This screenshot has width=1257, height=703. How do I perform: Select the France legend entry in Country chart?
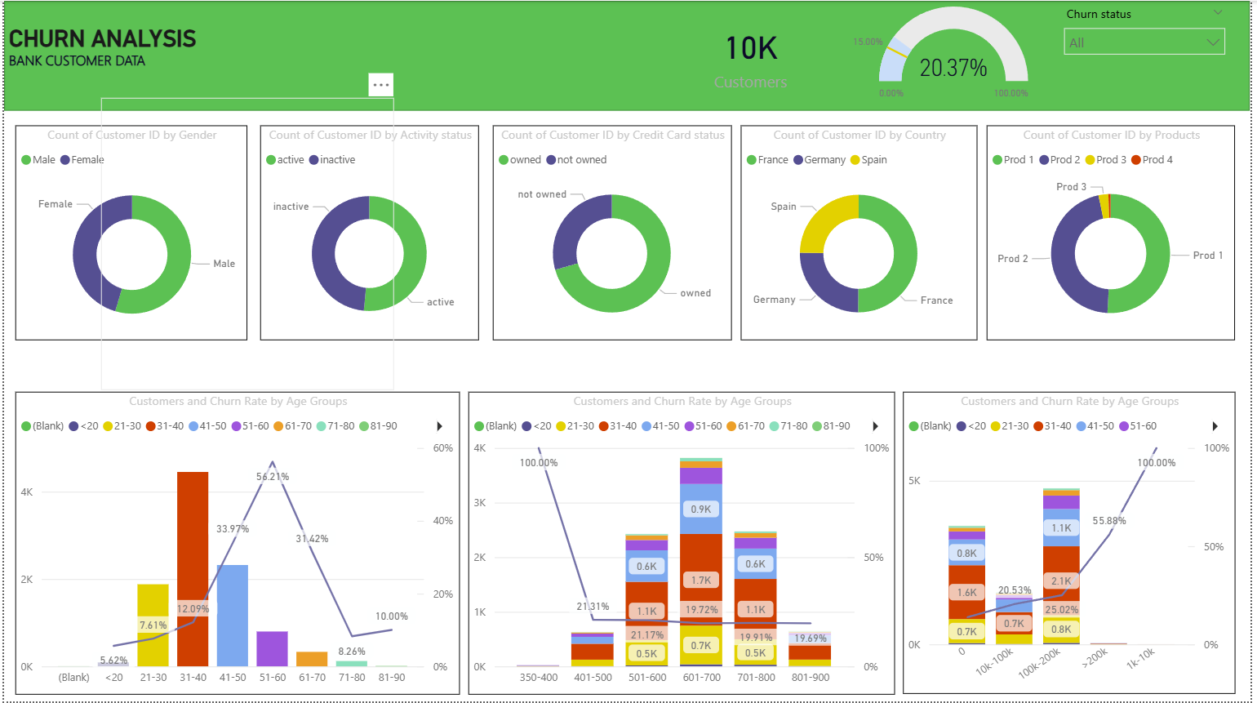[x=767, y=160]
